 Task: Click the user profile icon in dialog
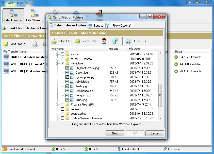[x=104, y=41]
